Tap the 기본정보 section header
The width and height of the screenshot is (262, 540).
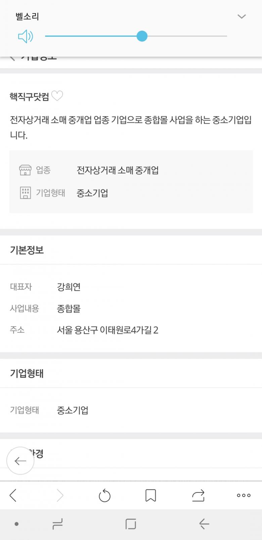pyautogui.click(x=27, y=250)
